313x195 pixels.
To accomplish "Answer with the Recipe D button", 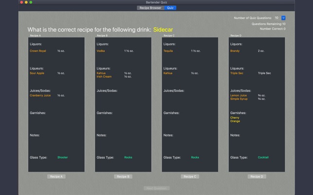I will [x=257, y=177].
